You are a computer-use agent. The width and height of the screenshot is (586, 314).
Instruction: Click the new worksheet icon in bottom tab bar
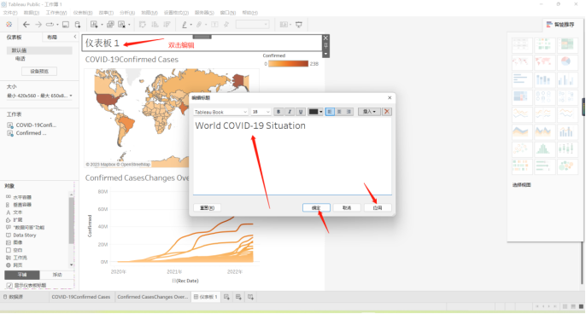(226, 297)
